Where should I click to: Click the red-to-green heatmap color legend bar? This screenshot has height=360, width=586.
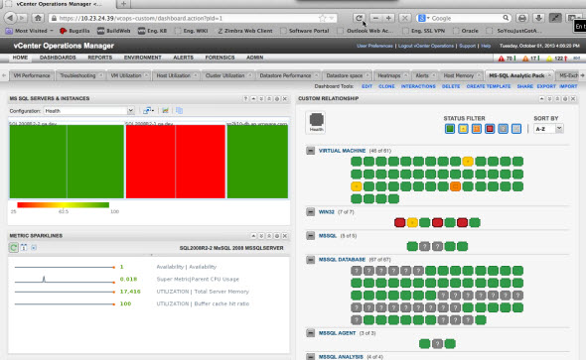tap(64, 205)
